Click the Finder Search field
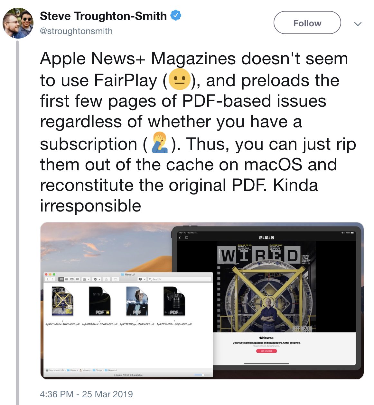 pos(180,279)
